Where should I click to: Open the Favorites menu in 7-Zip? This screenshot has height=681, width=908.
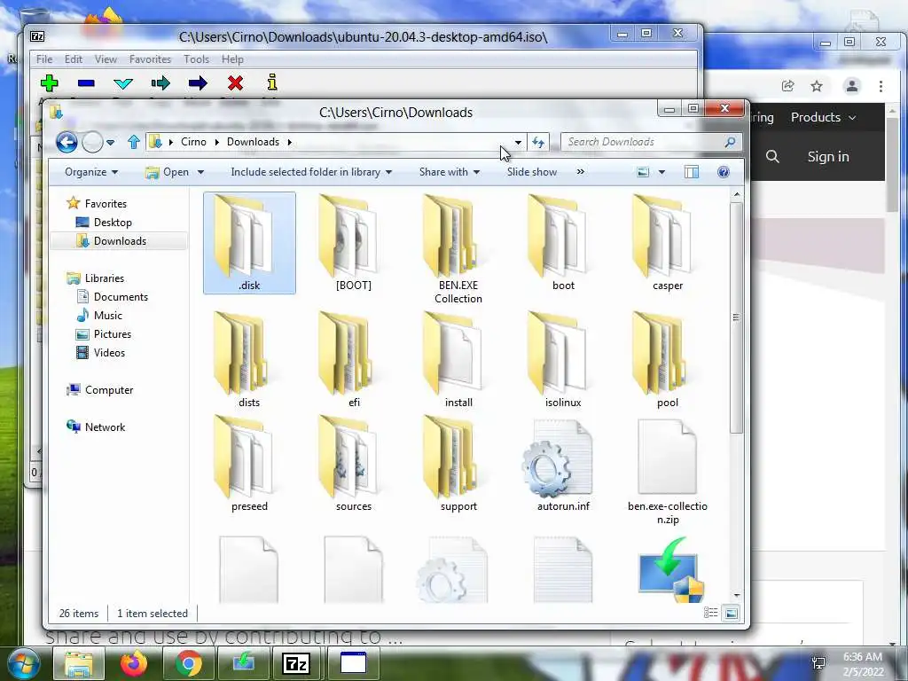[150, 59]
